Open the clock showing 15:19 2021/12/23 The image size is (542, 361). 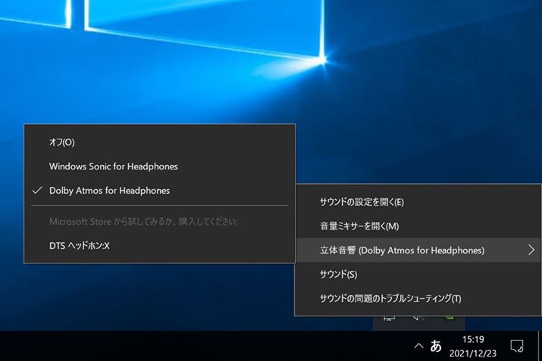(473, 346)
